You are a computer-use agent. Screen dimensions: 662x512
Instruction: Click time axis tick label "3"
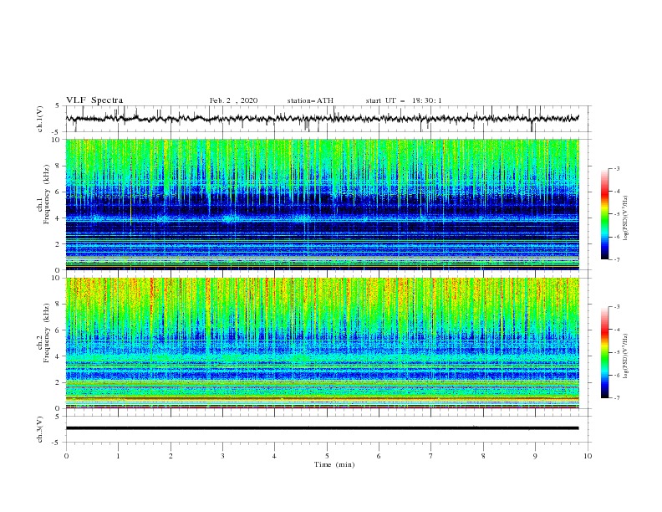[x=222, y=456]
